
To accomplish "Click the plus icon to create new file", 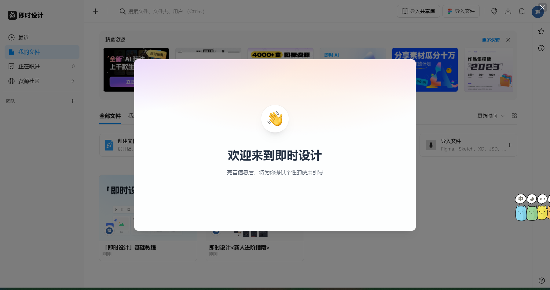I will click(95, 11).
